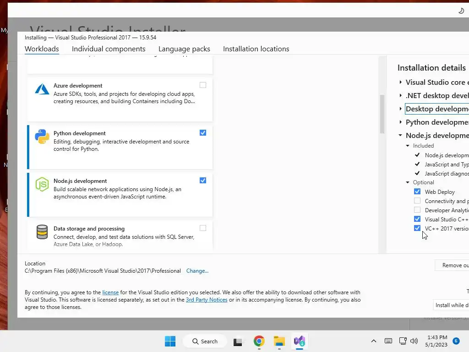Expand Visual Studio core editor details
Screen dimensions: 469x352
tap(400, 82)
